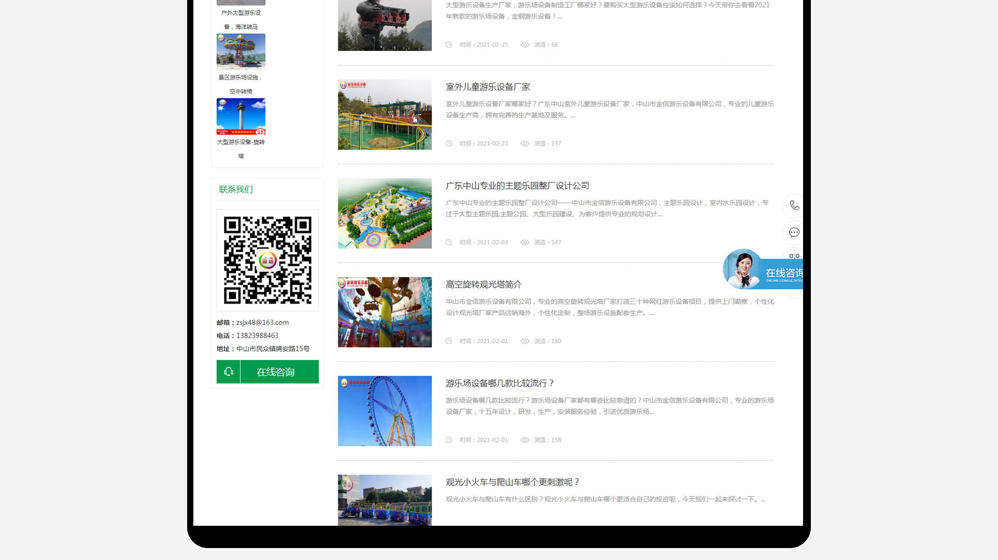Click the contact QR code image
Screen dimensions: 998x560
pos(268,260)
